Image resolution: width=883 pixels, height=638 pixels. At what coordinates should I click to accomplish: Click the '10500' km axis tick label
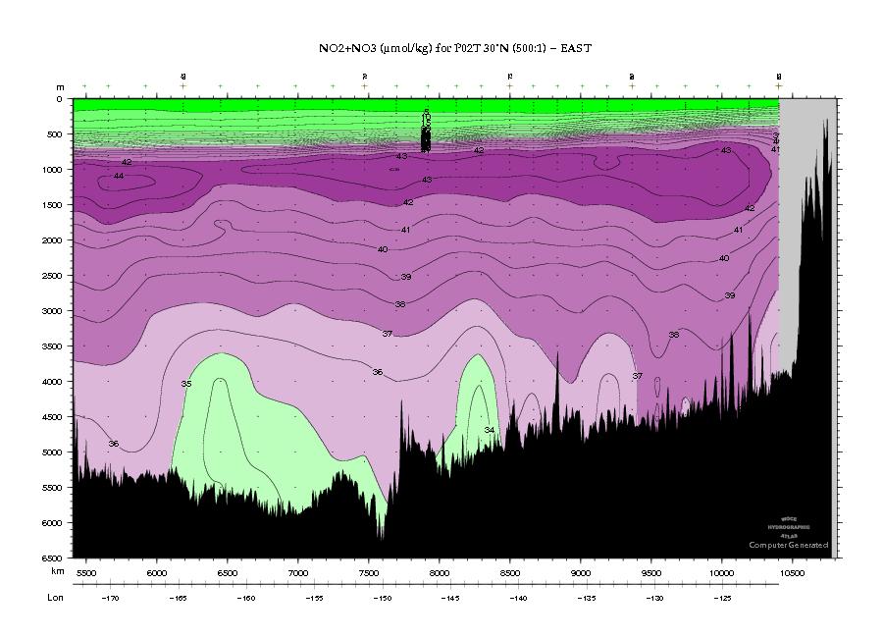pyautogui.click(x=792, y=573)
